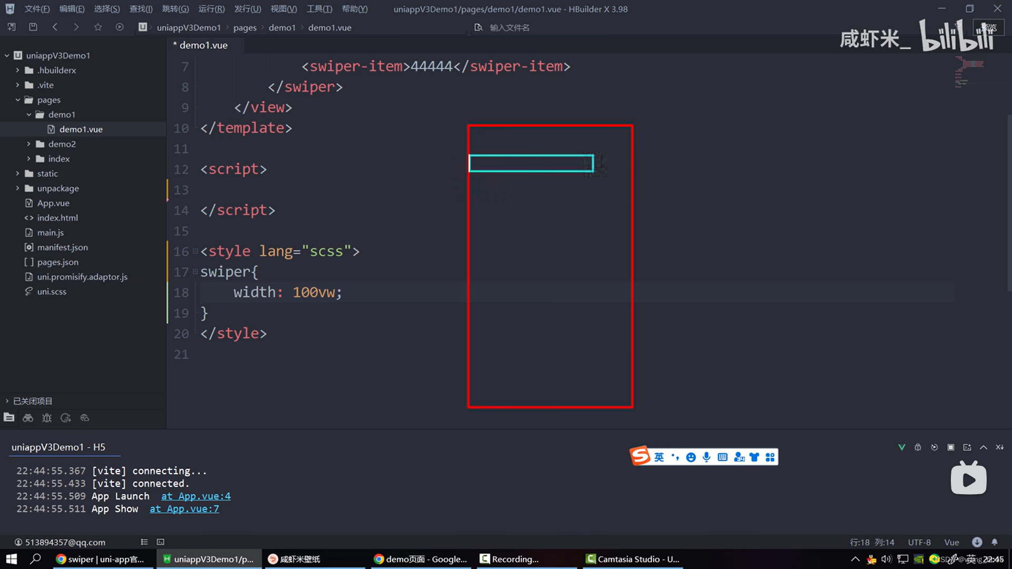Expand the static folder
Image resolution: width=1012 pixels, height=569 pixels.
(x=17, y=173)
